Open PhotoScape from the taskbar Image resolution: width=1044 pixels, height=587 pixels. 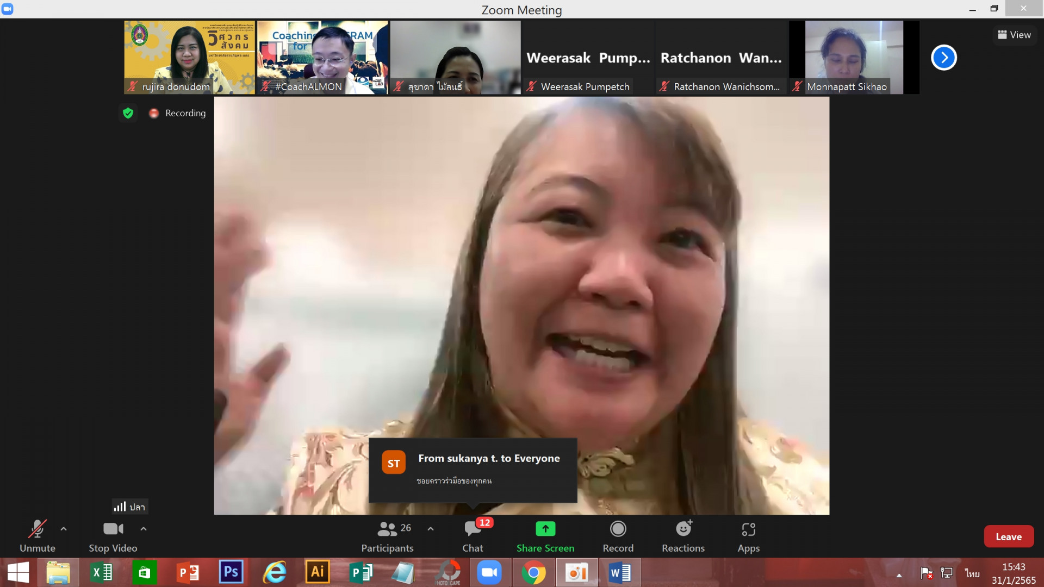pos(449,572)
